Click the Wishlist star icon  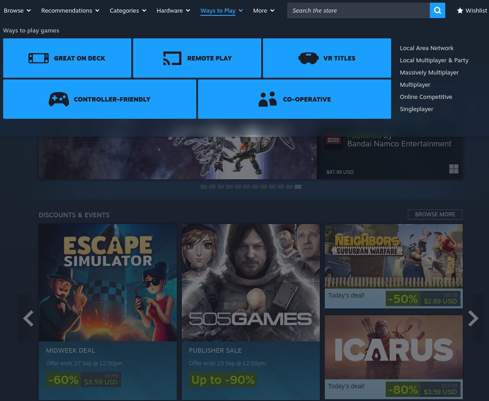[460, 10]
